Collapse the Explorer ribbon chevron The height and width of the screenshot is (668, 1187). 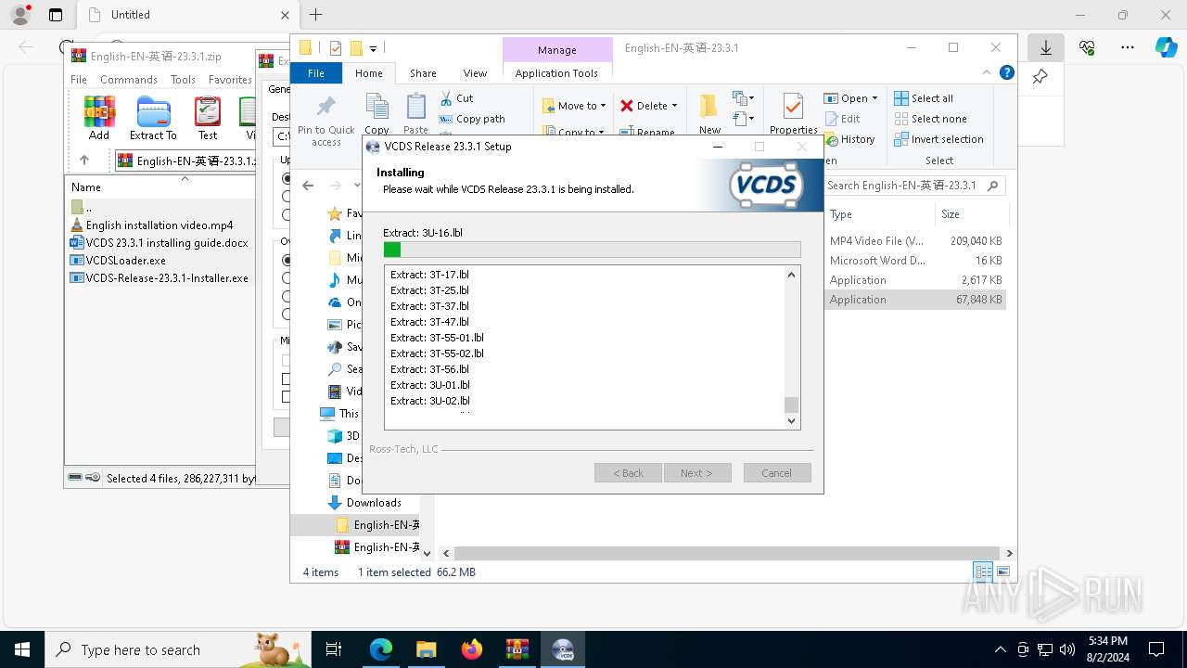point(987,72)
